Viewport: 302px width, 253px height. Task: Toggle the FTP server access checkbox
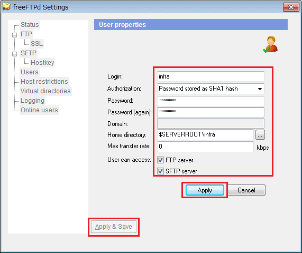tap(160, 160)
